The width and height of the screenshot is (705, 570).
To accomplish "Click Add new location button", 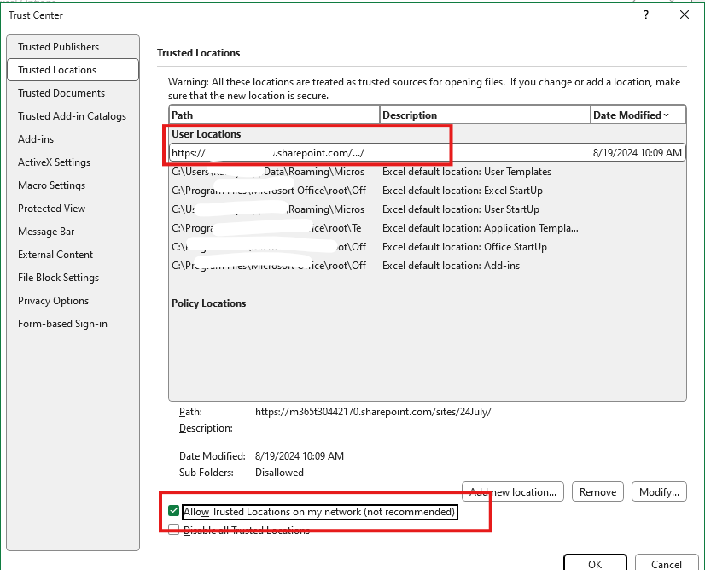I will [x=513, y=491].
